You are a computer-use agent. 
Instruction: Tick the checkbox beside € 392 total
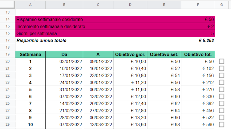click(221, 103)
